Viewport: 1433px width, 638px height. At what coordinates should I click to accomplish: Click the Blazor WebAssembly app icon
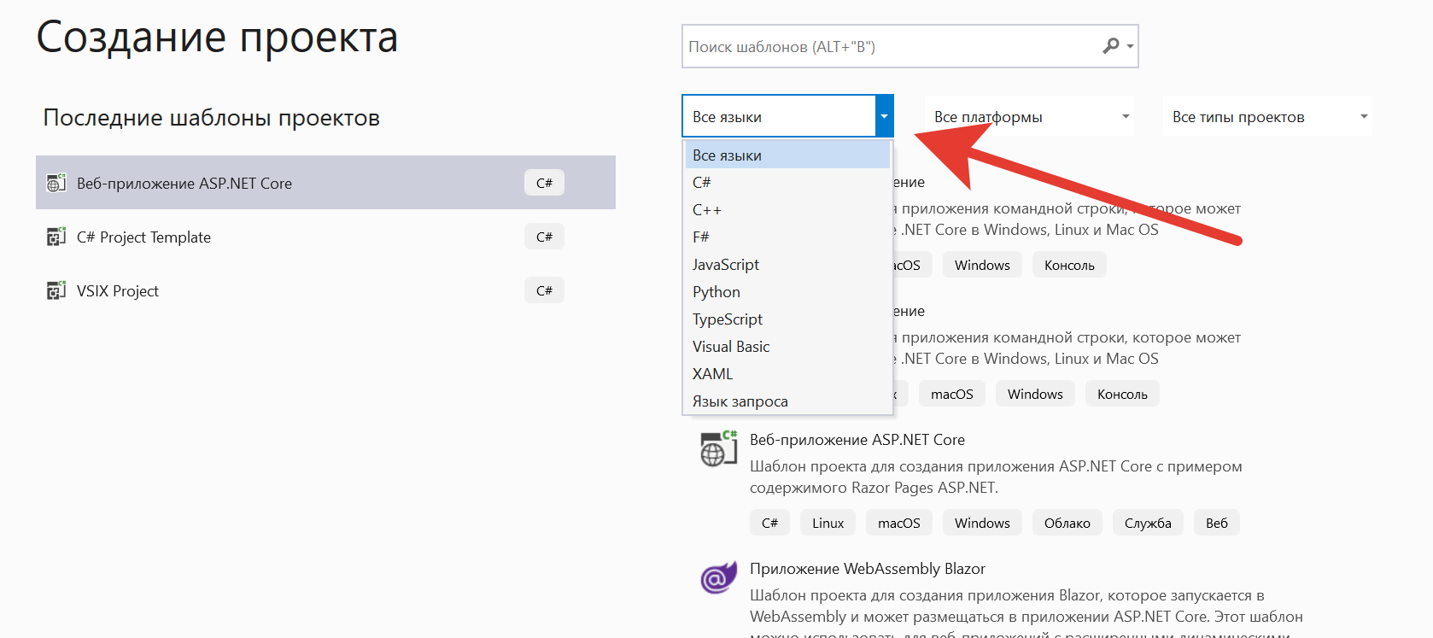(718, 578)
